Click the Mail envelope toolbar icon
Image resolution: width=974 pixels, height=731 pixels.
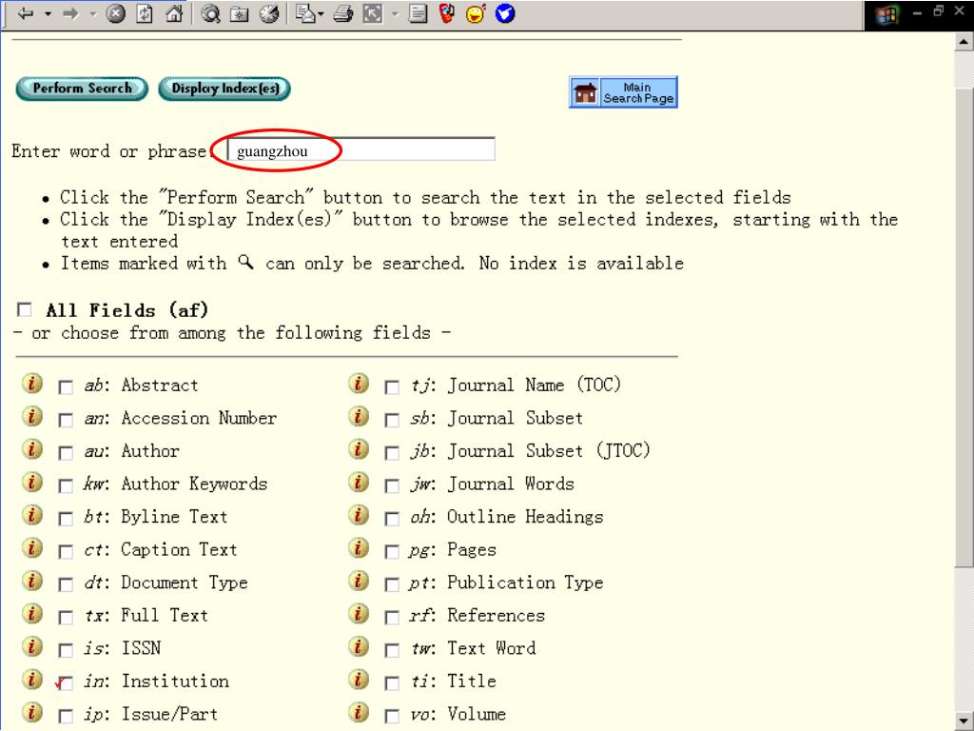click(x=305, y=13)
